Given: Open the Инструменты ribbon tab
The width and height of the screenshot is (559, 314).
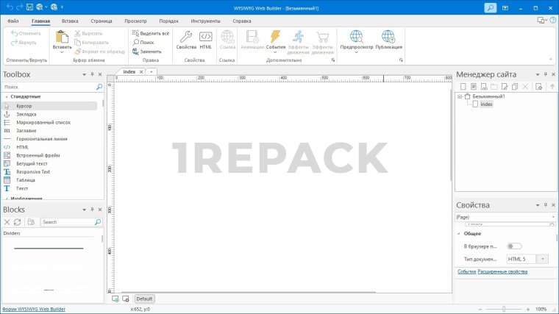Looking at the screenshot, I should coord(204,21).
